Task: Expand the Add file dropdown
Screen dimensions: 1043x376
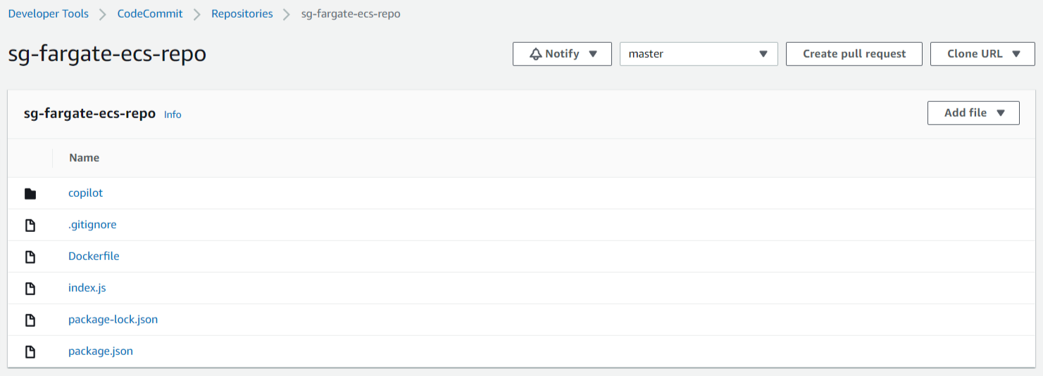Action: [x=973, y=113]
